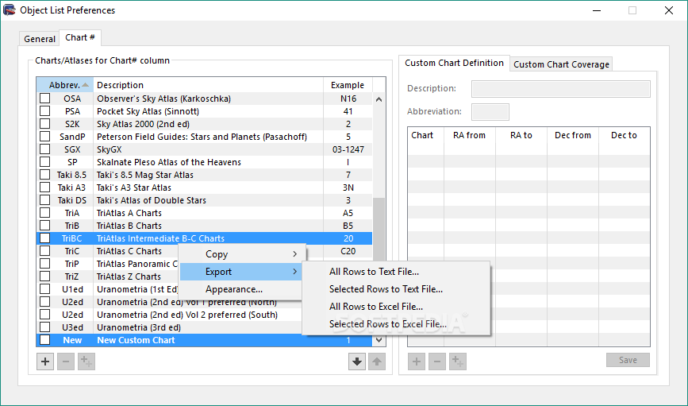The image size is (688, 406).
Task: Toggle the TriBC row checkbox
Action: (x=44, y=238)
